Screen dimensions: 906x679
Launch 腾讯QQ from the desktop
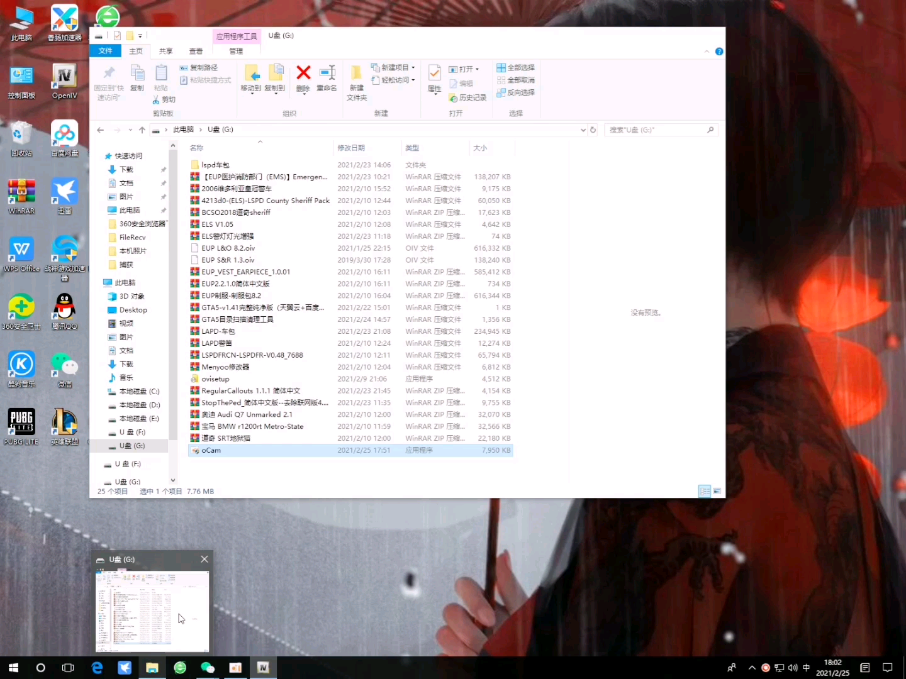[65, 312]
